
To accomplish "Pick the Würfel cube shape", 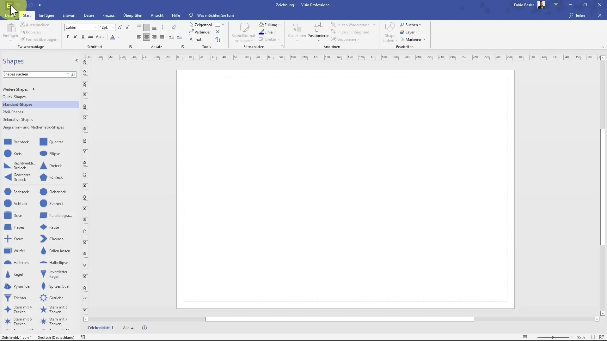I will pyautogui.click(x=14, y=251).
